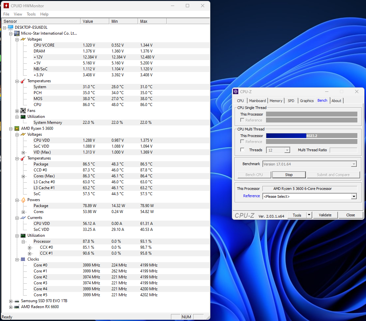Click the AMD Radeon RX 6600 card icon
Image resolution: width=366 pixels, height=321 pixels.
(17, 307)
